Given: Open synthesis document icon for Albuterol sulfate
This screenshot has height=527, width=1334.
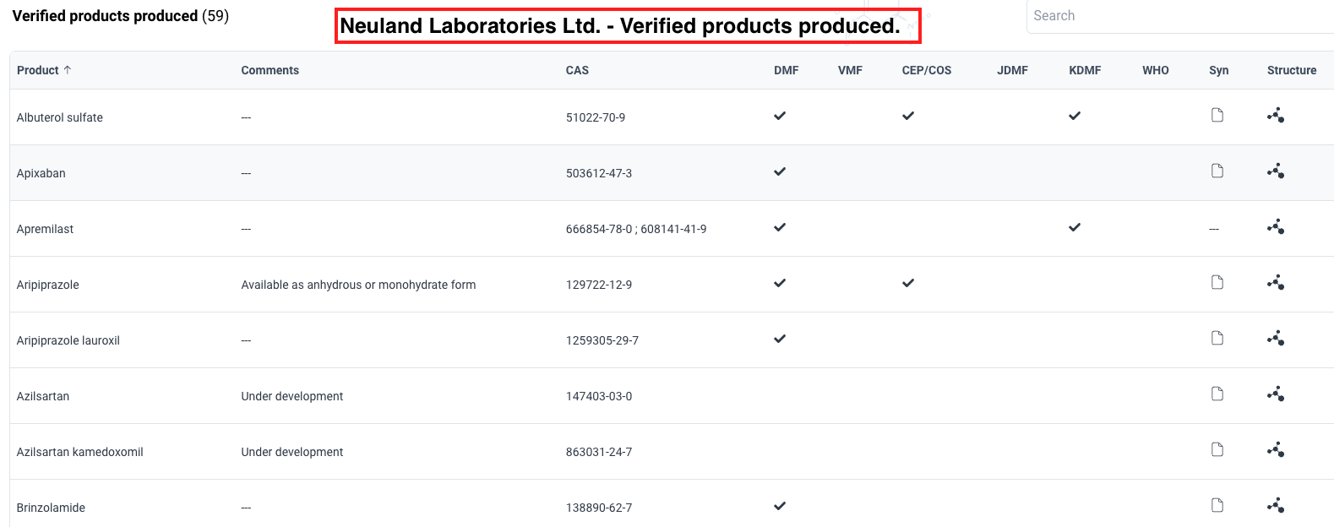Looking at the screenshot, I should coord(1217,115).
